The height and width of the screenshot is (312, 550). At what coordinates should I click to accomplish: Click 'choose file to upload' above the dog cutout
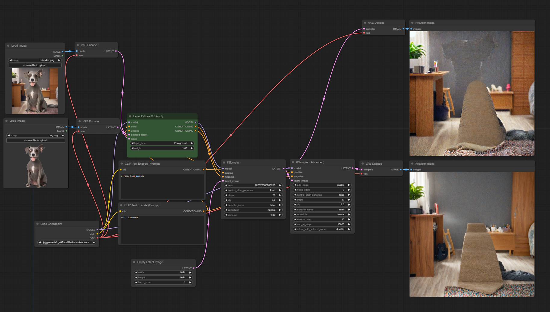coord(36,140)
